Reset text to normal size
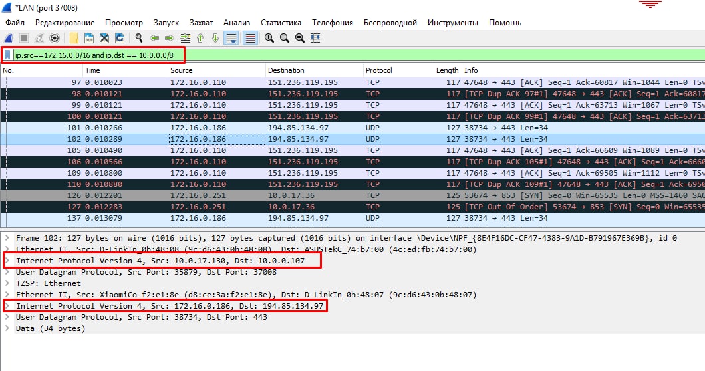 300,38
